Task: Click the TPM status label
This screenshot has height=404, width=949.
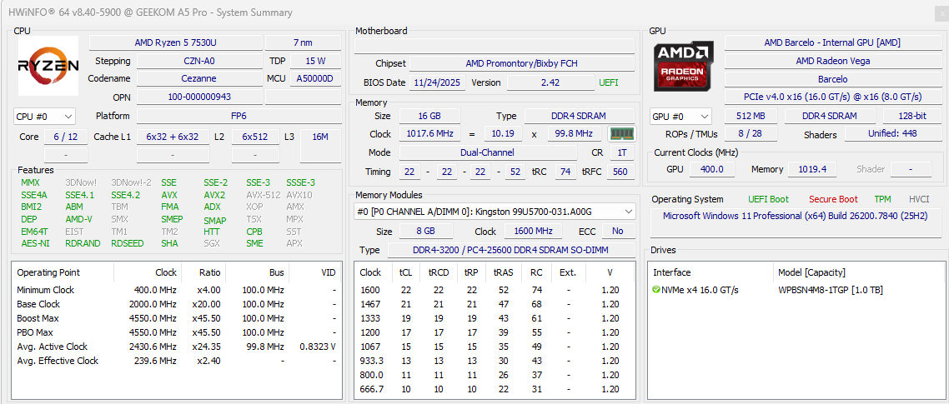Action: [x=882, y=199]
